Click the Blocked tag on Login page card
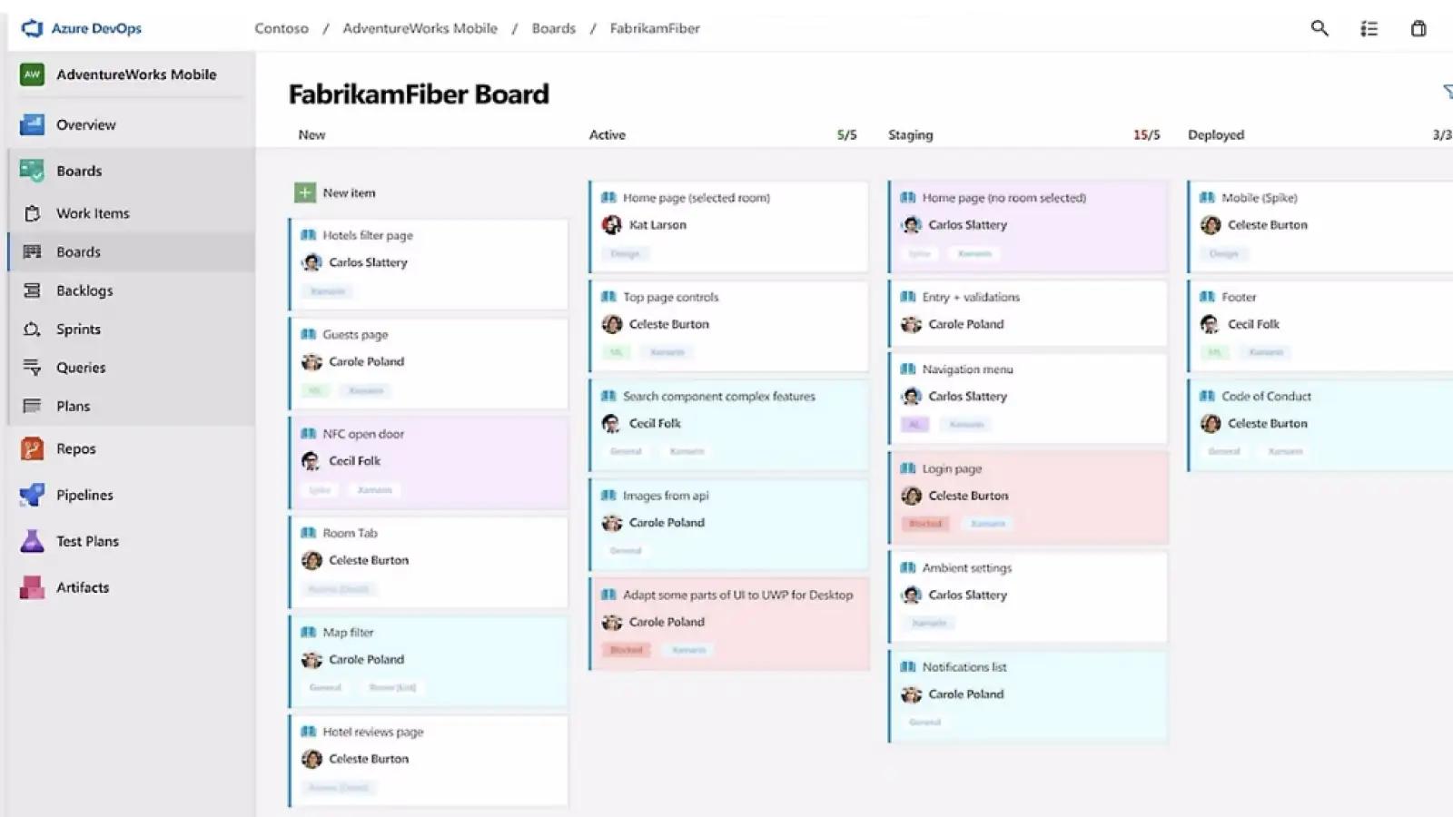The image size is (1453, 817). [925, 524]
